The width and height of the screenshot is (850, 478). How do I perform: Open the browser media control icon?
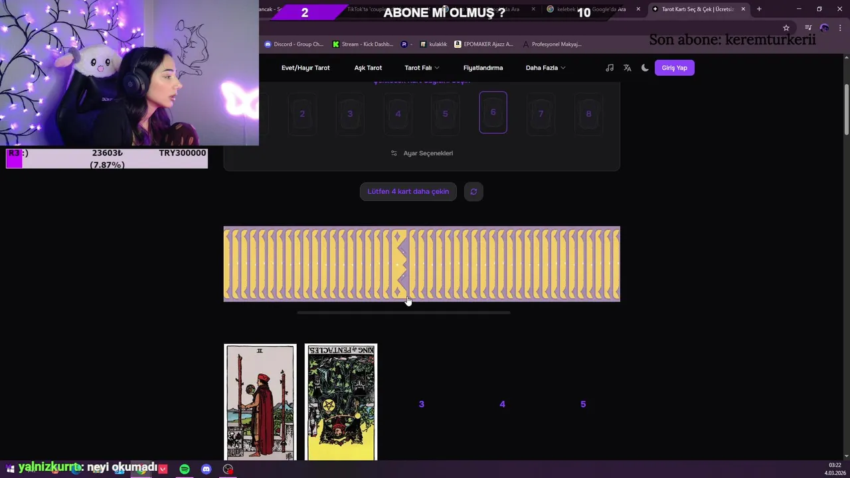pos(808,28)
